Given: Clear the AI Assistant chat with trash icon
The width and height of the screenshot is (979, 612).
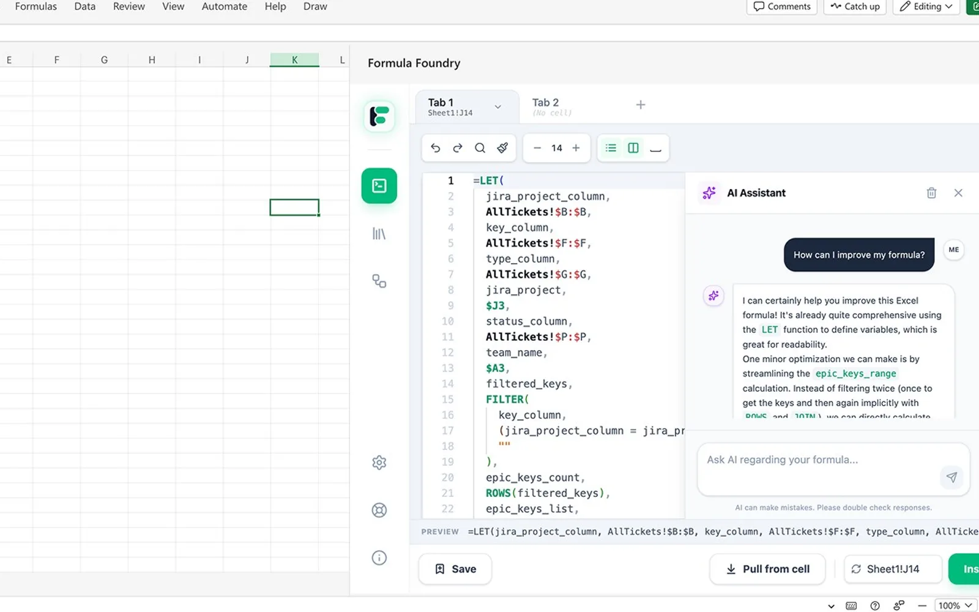Looking at the screenshot, I should [931, 193].
